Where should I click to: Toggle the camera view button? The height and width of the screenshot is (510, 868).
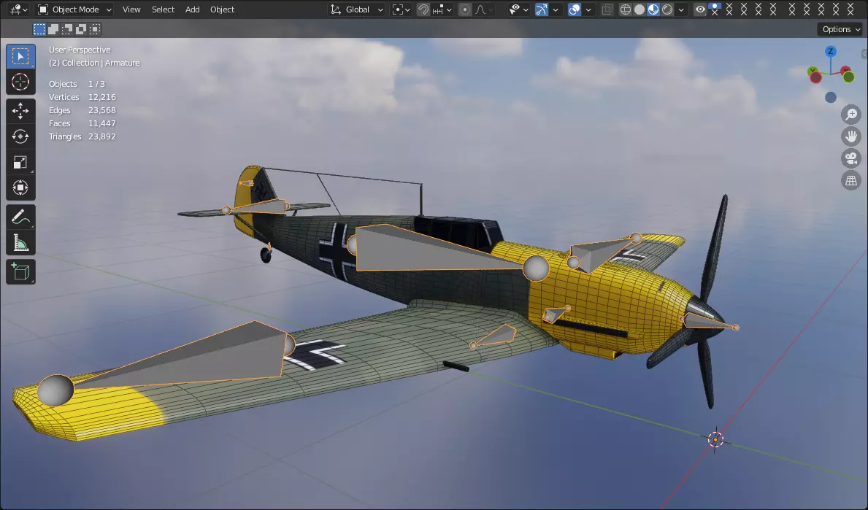pyautogui.click(x=850, y=159)
